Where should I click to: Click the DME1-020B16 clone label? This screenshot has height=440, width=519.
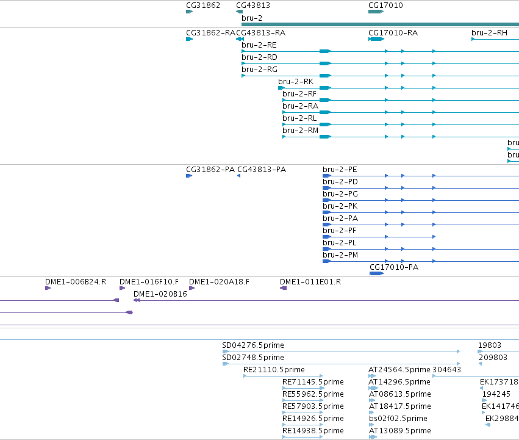point(160,294)
